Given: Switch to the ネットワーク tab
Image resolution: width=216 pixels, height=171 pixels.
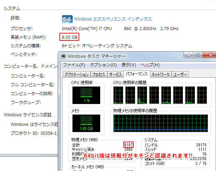Looking at the screenshot, I should pos(161,75).
